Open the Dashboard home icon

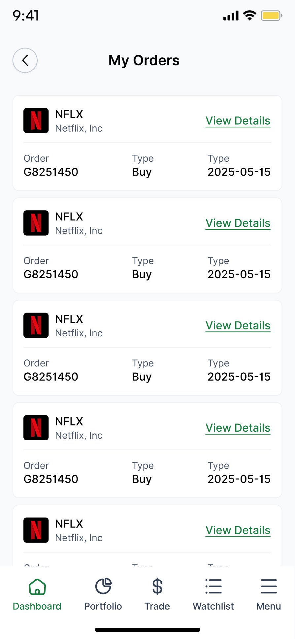click(37, 587)
